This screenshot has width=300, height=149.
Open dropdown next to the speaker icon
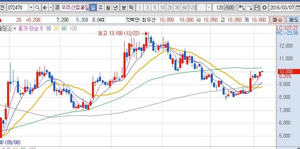point(51,8)
